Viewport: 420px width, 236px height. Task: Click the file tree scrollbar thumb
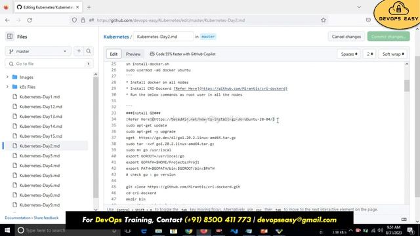pos(96,137)
